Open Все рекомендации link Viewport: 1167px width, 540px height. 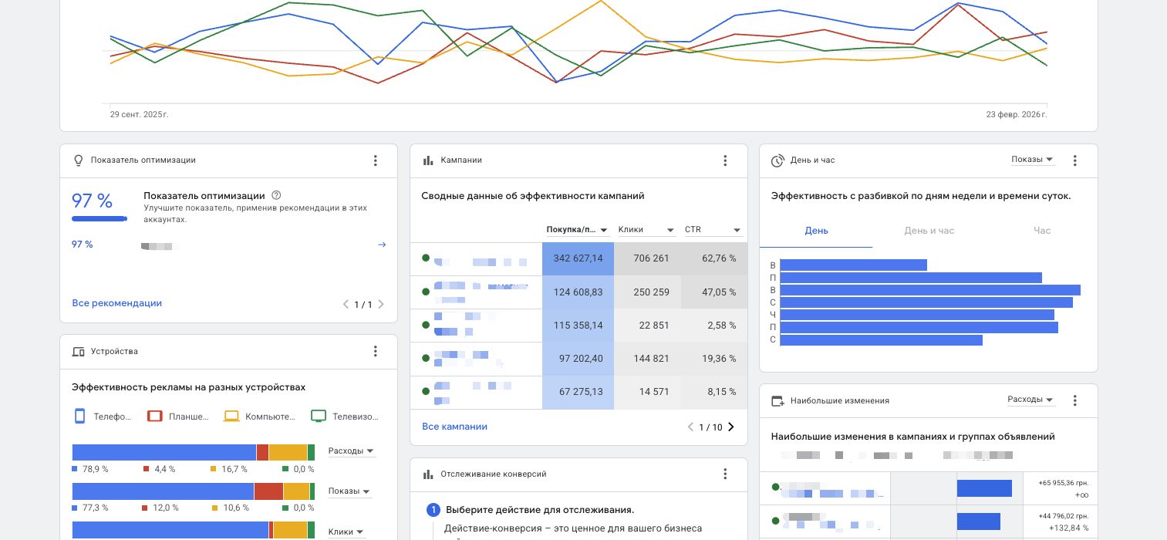(x=117, y=303)
